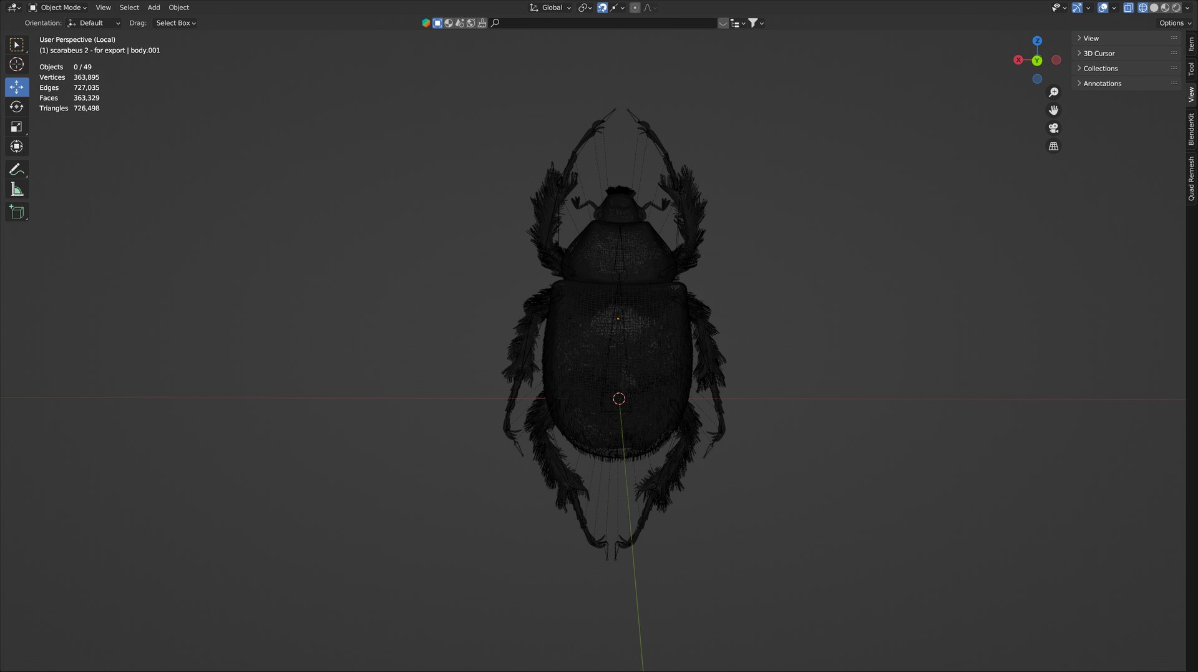1198x672 pixels.
Task: Toggle the snapping magnet
Action: point(602,7)
